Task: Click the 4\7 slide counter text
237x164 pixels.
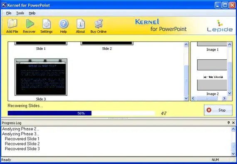Action: click(x=164, y=113)
